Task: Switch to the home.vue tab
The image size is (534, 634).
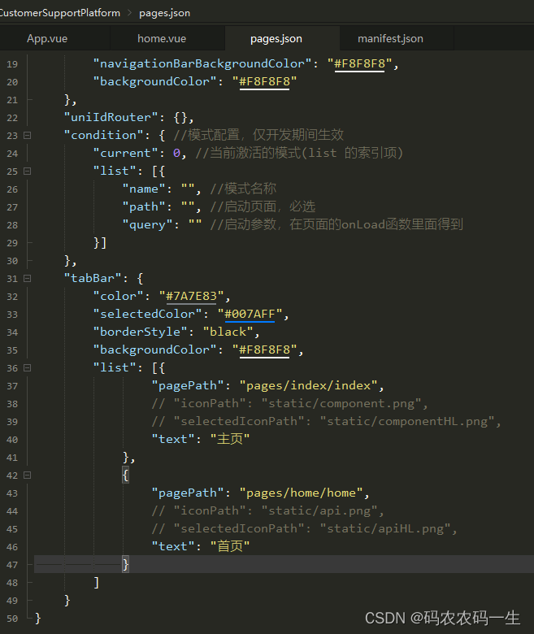Action: point(162,39)
